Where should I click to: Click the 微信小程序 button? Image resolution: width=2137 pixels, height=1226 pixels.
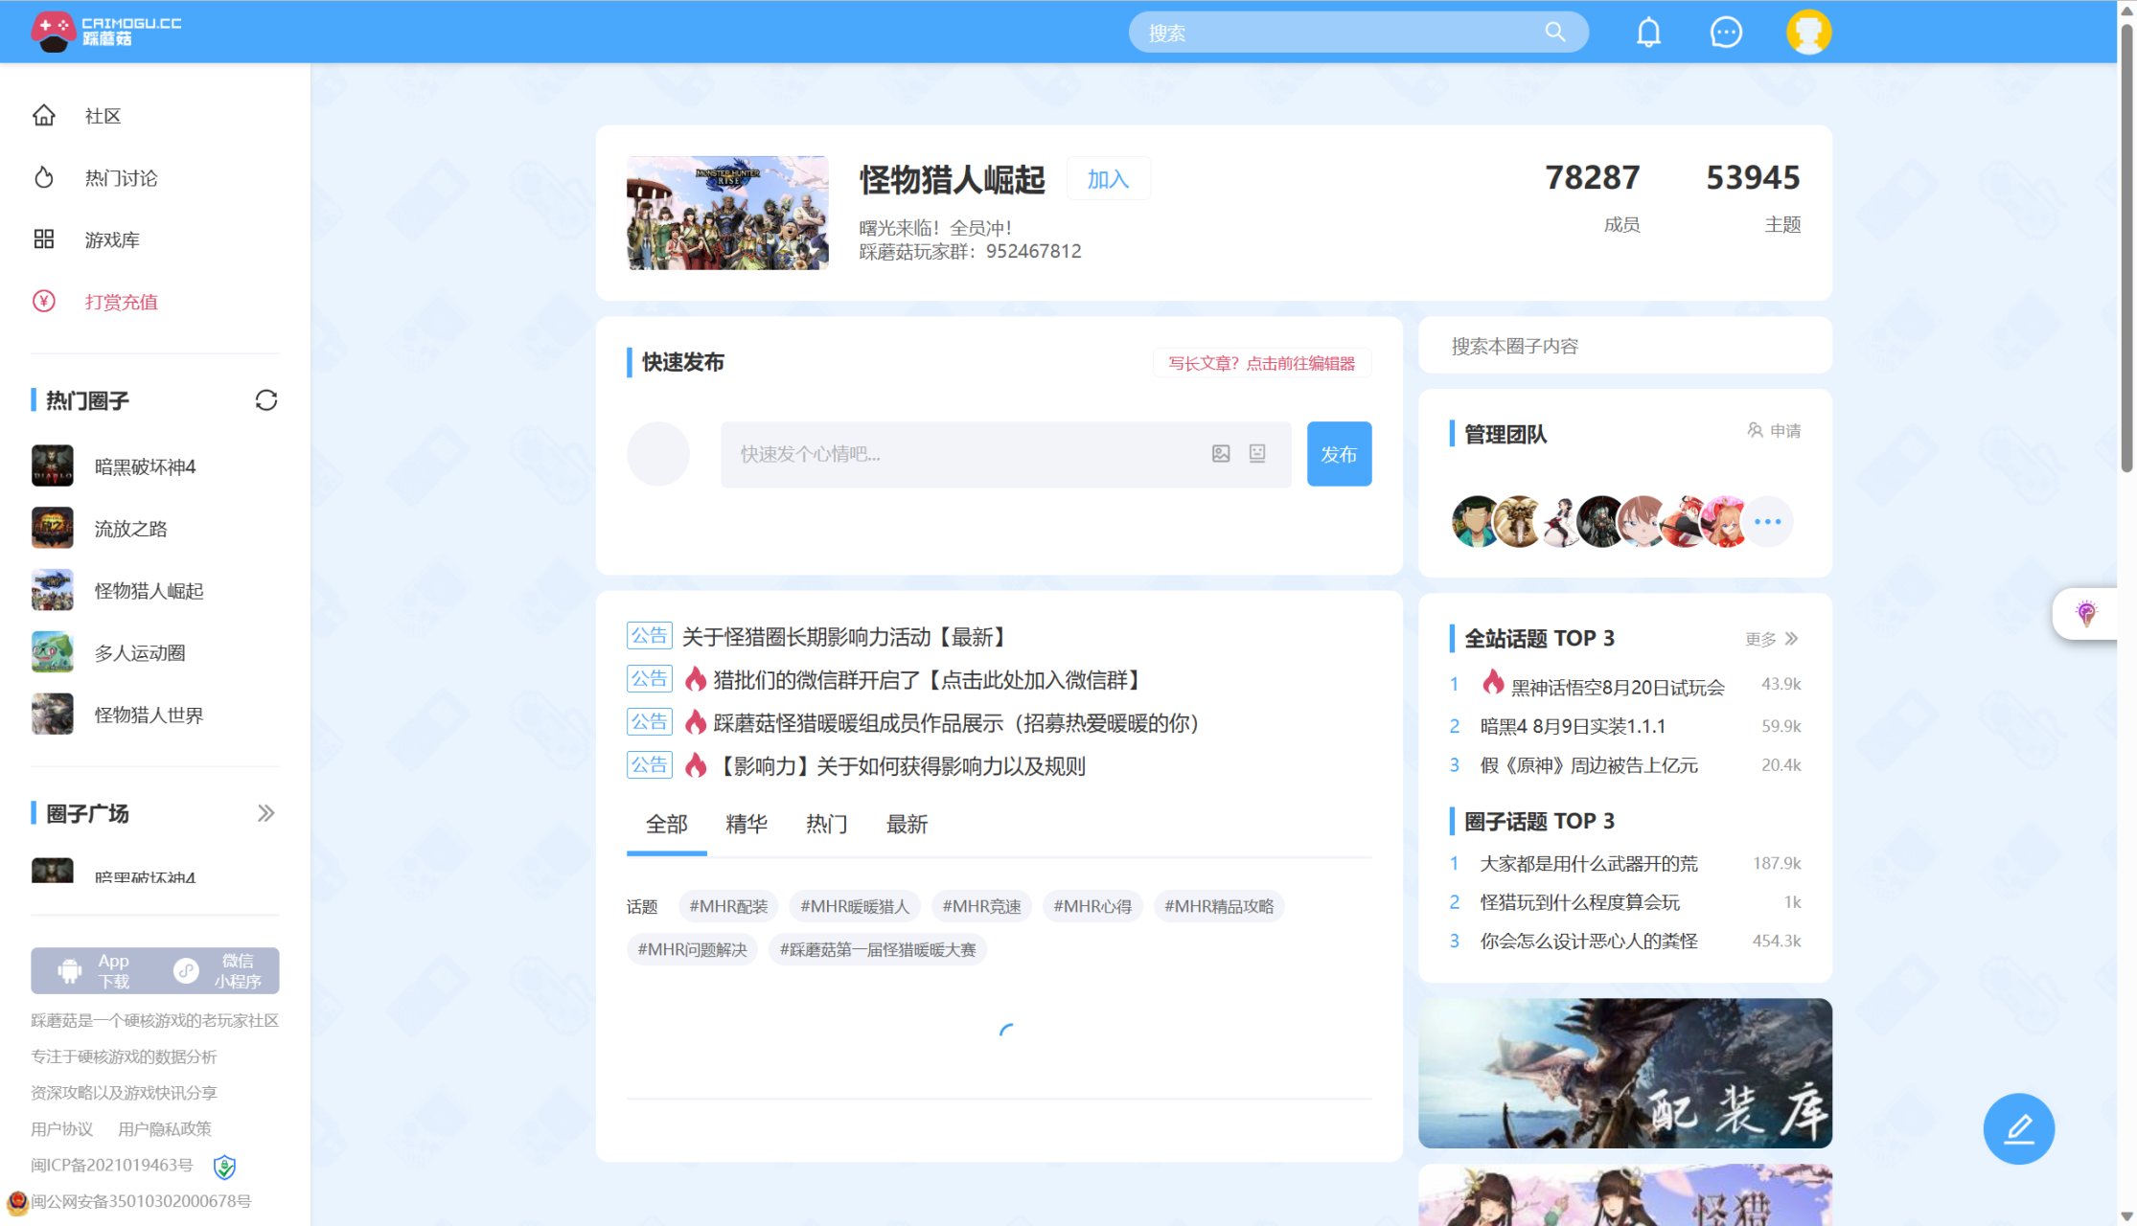218,971
